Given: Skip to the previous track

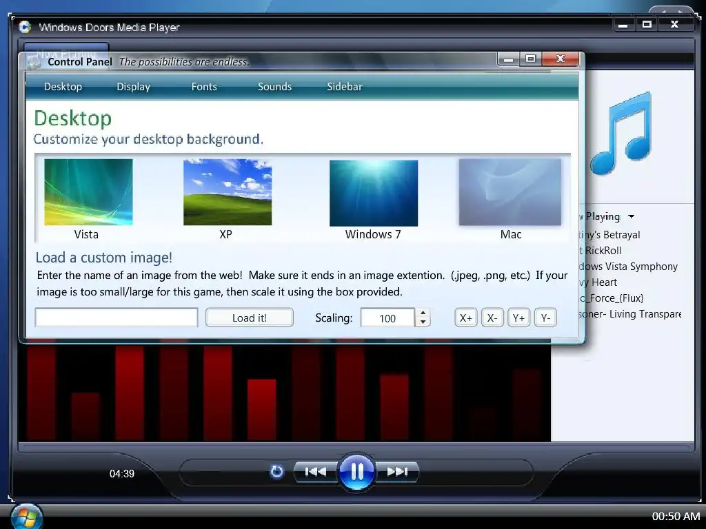Looking at the screenshot, I should tap(315, 471).
